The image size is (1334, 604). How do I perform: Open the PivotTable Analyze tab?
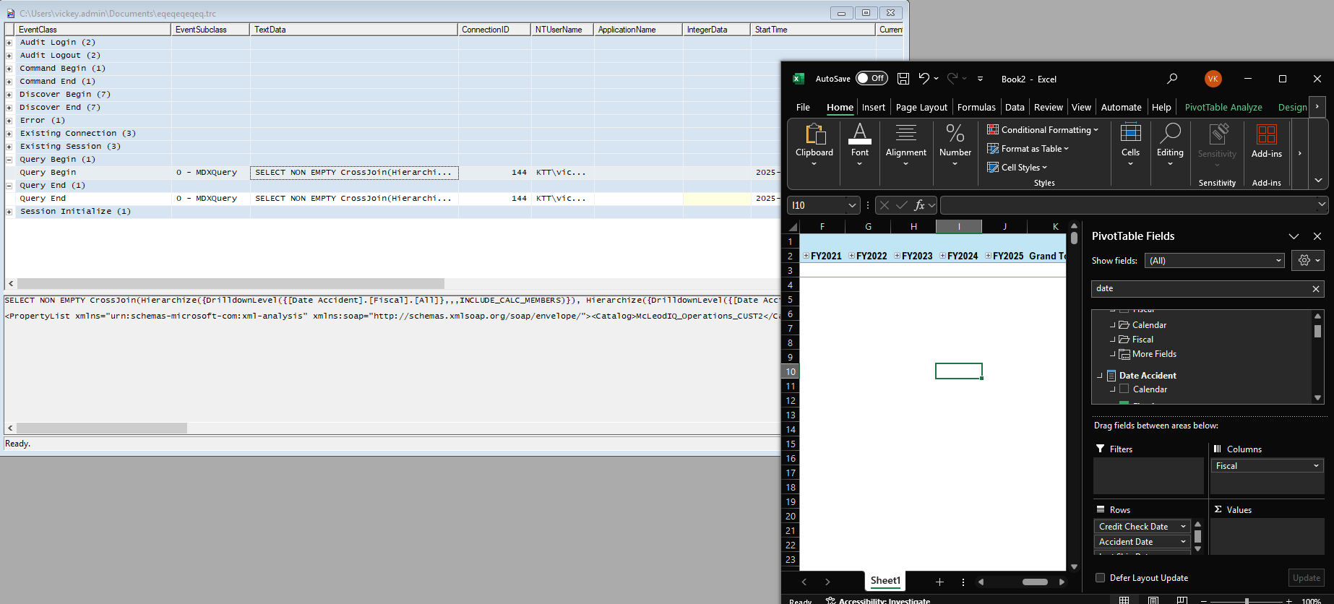(1223, 107)
